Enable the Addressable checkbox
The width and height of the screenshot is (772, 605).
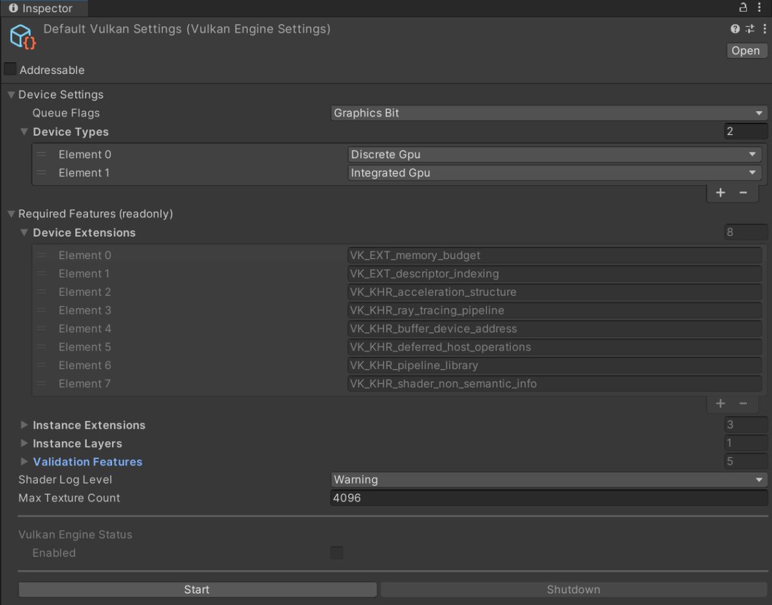click(10, 69)
